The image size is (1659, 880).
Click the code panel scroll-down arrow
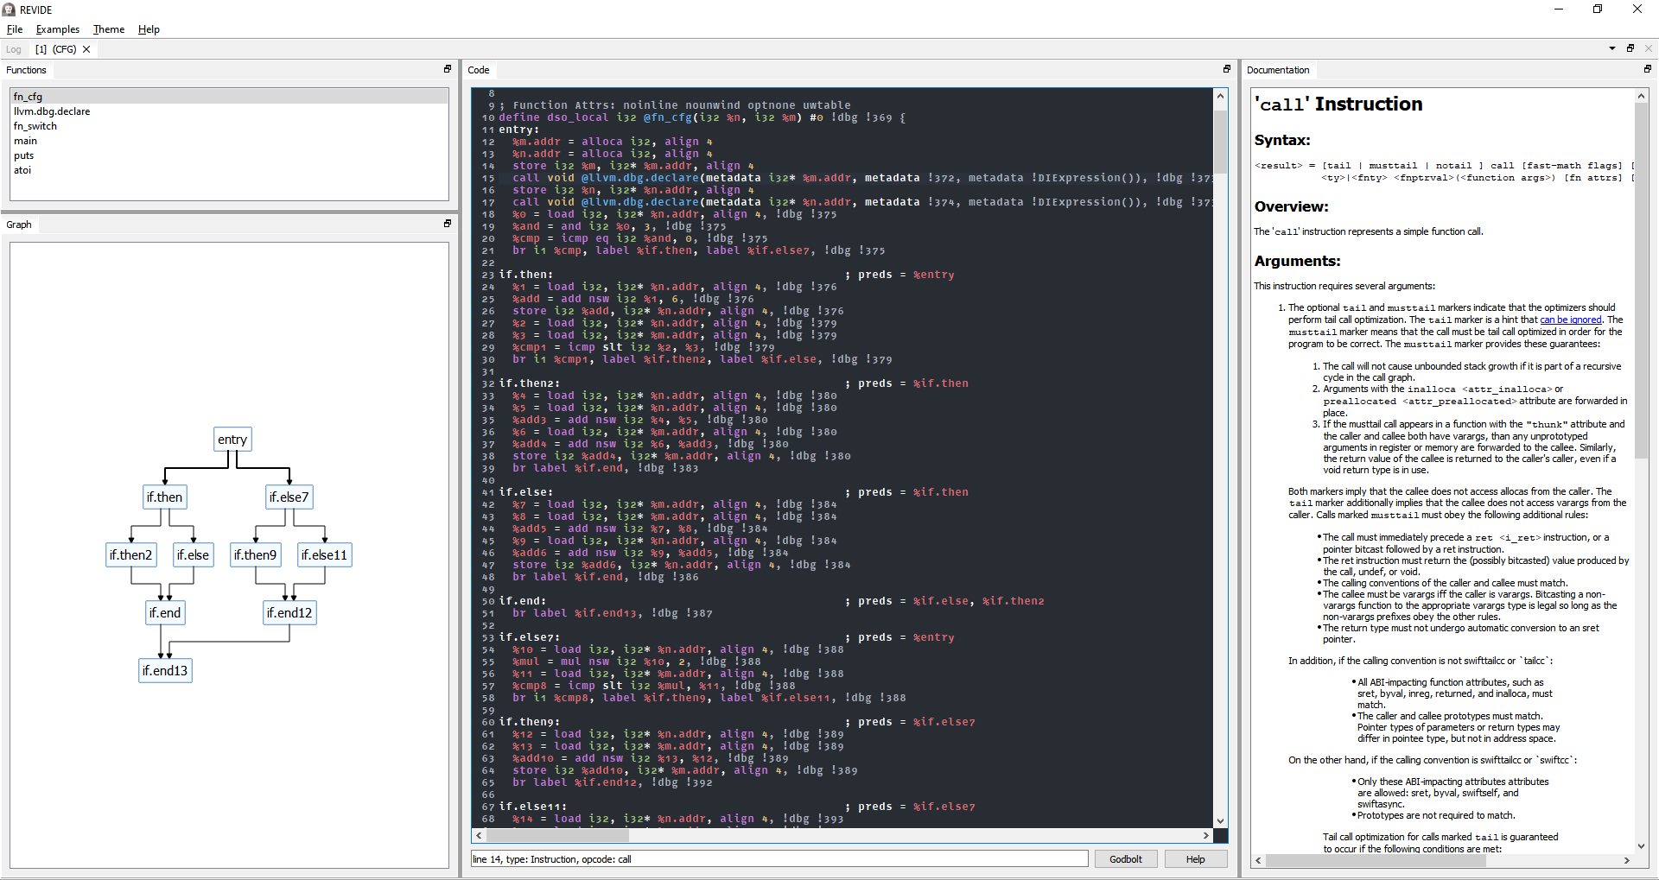coord(1221,821)
